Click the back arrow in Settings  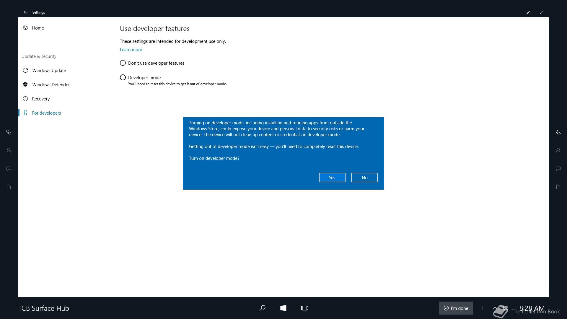(25, 12)
